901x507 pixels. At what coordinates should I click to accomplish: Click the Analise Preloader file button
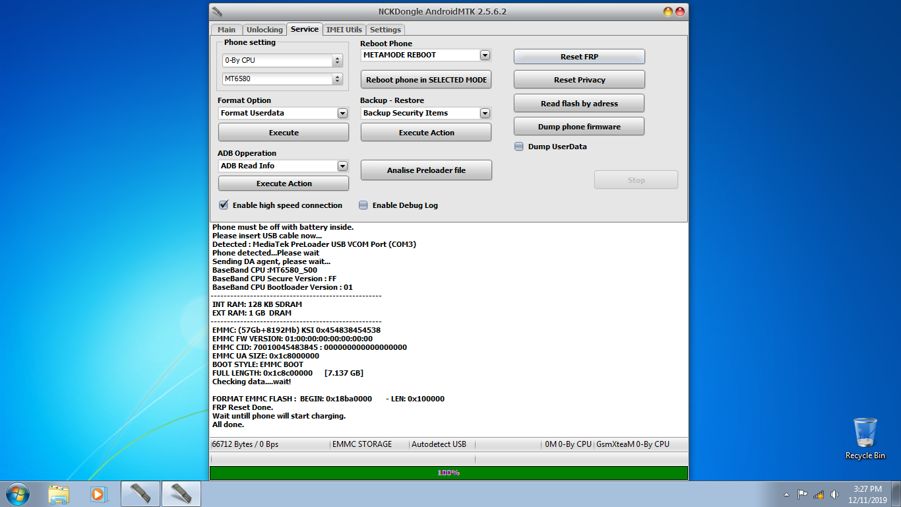tap(426, 170)
